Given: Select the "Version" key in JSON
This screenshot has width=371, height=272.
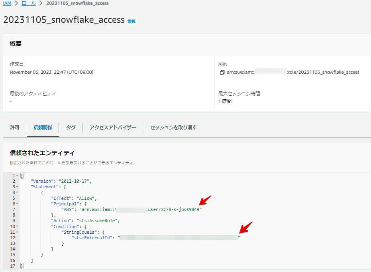Looking at the screenshot, I should 42,181.
